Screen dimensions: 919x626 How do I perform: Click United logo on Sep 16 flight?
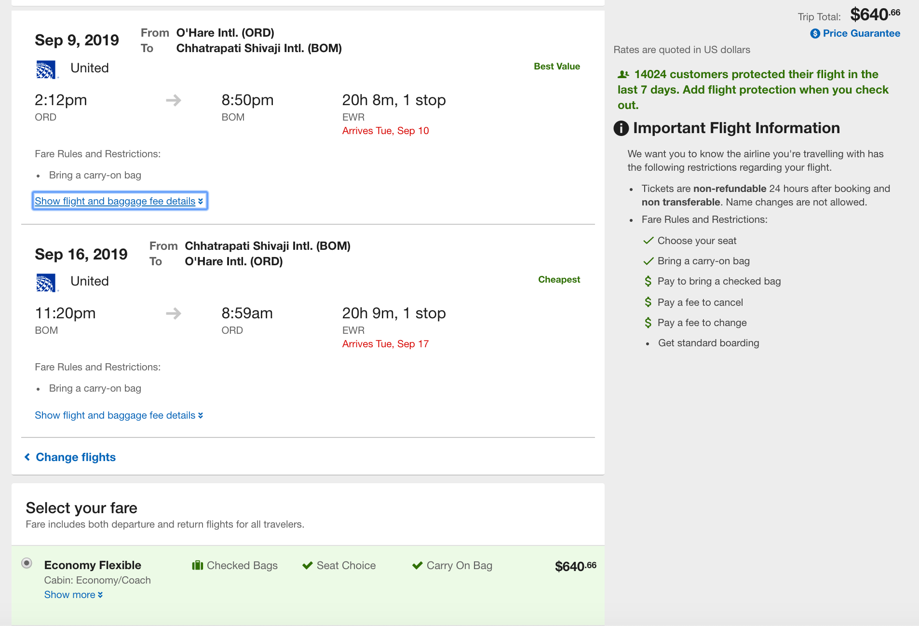(x=46, y=283)
